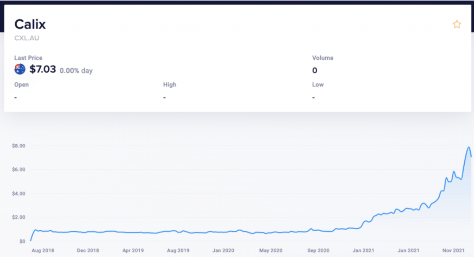This screenshot has width=474, height=257.
Task: Click the price chart peak near $8.00
Action: coord(469,147)
